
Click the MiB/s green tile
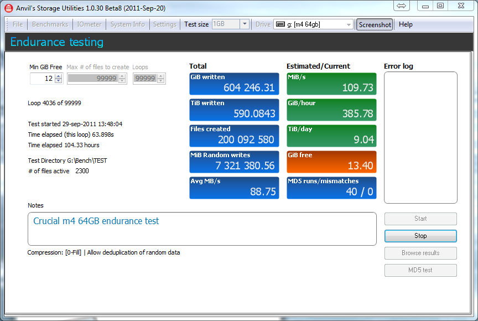click(x=332, y=84)
